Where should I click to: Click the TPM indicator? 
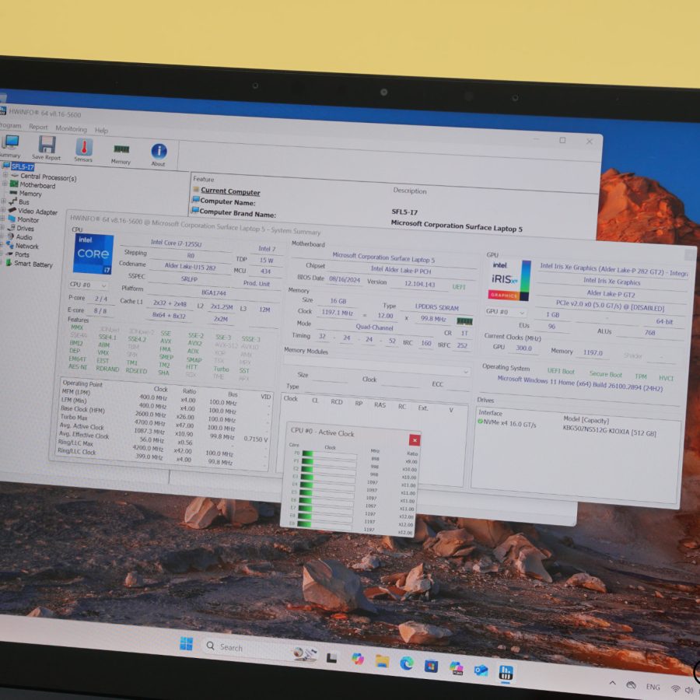(x=641, y=376)
